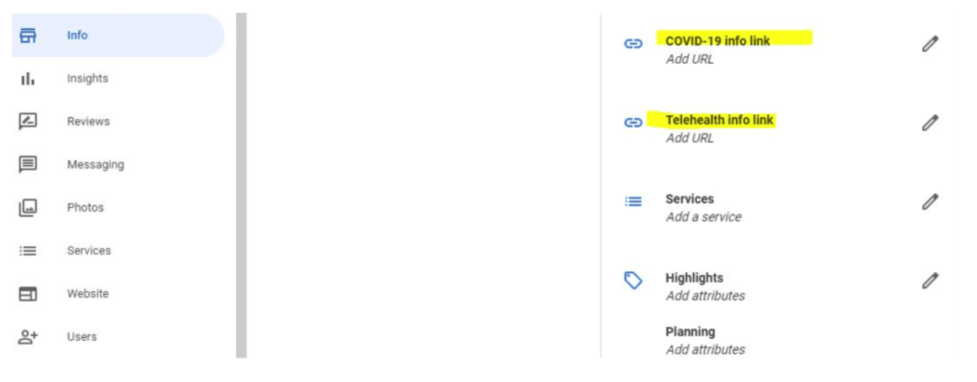977x382 pixels.
Task: Open the Website icon in sidebar
Action: [x=28, y=293]
